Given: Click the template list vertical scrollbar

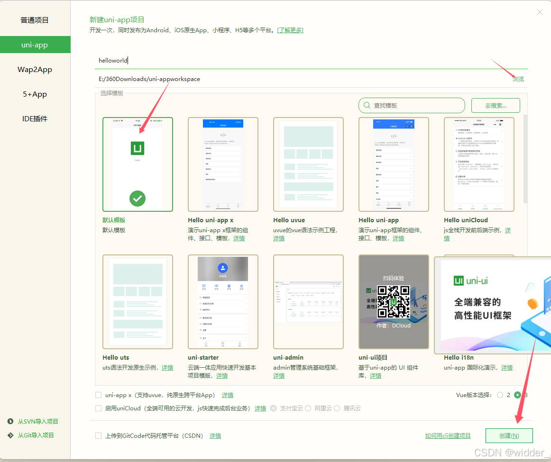Looking at the screenshot, I should tap(525, 159).
